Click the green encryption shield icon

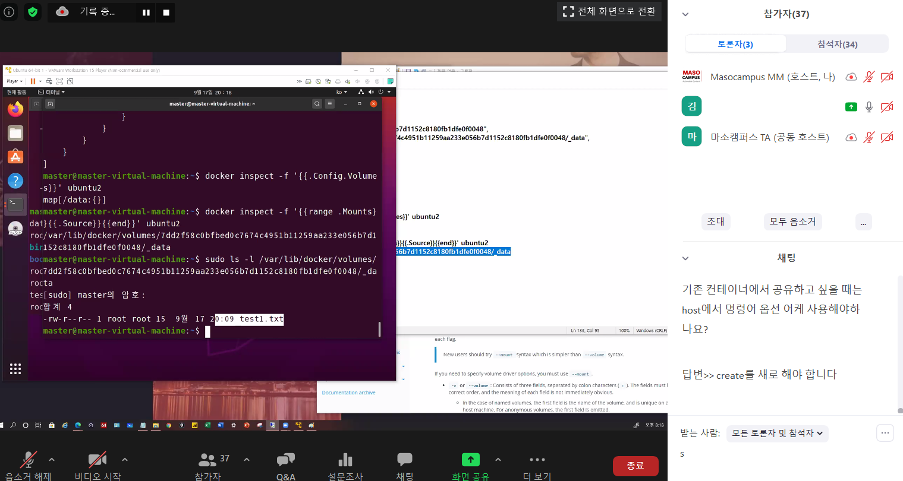click(x=33, y=12)
